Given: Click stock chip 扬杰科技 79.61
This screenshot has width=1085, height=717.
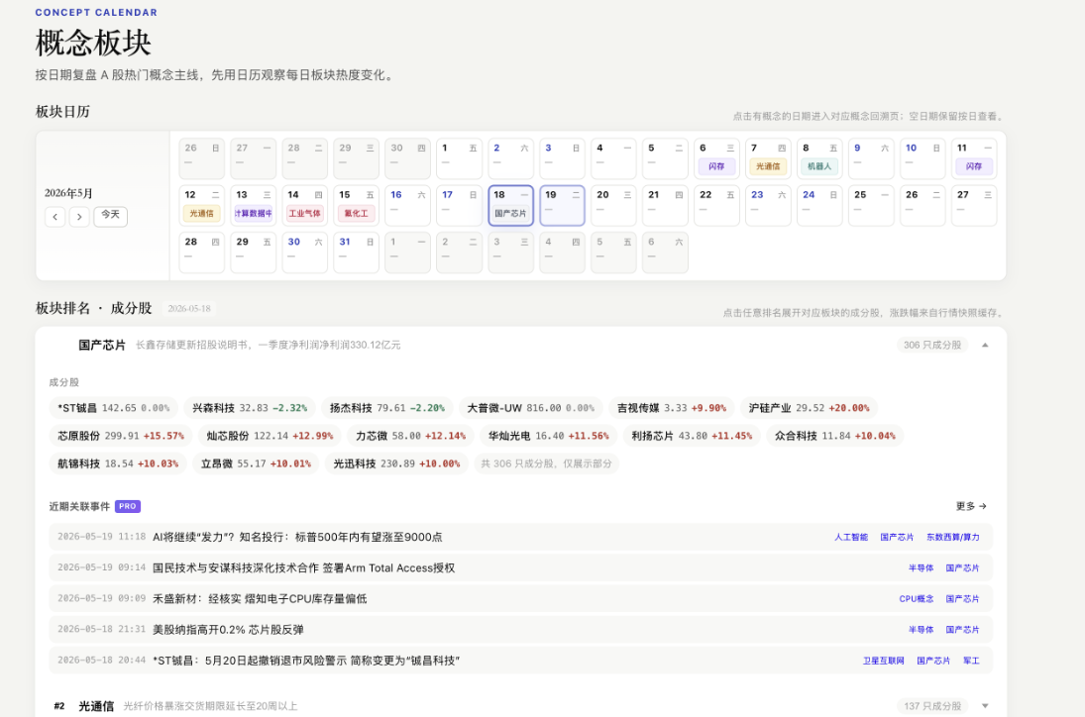Looking at the screenshot, I should (x=386, y=408).
